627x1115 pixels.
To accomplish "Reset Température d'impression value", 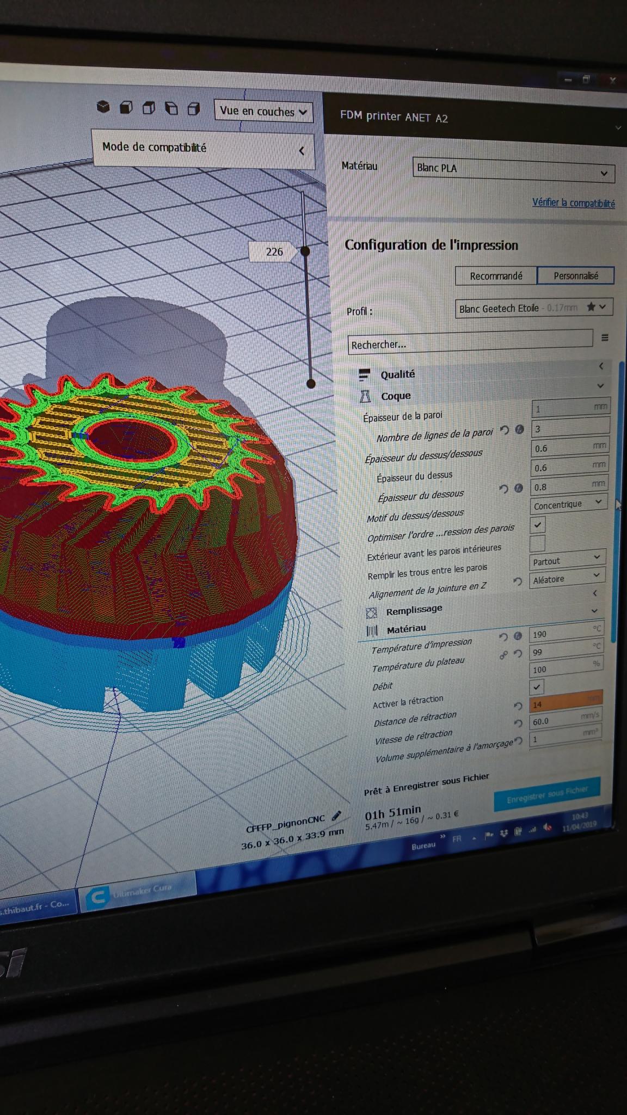I will click(503, 636).
